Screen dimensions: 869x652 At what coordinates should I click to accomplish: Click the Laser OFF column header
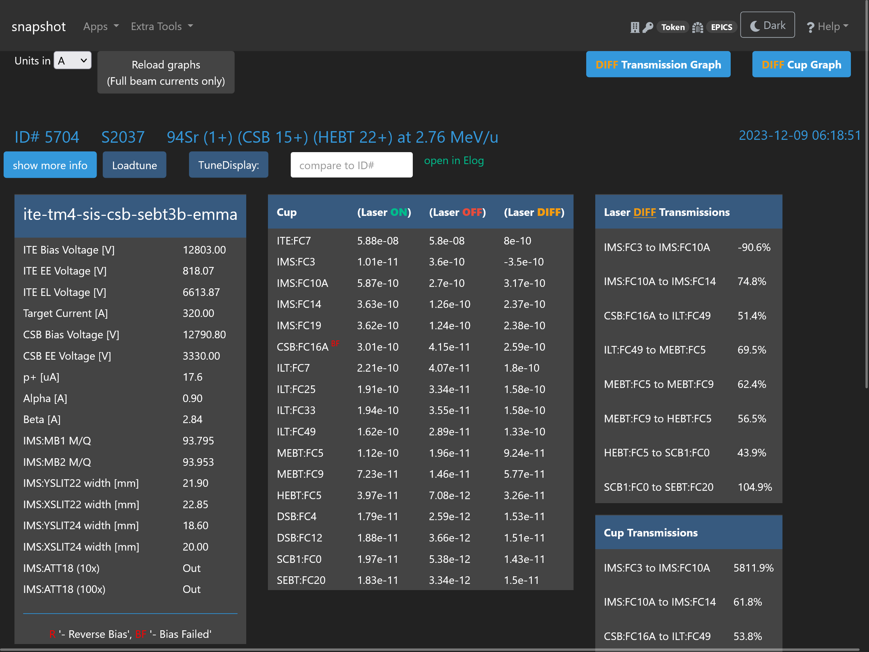tap(457, 212)
